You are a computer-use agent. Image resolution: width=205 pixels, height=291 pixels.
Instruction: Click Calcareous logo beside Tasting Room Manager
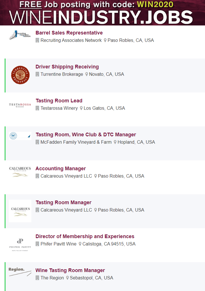click(20, 211)
